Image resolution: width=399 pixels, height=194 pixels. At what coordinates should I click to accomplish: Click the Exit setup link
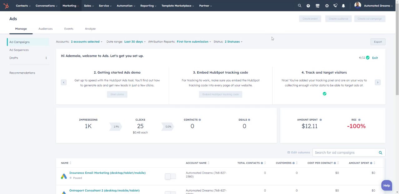[x=375, y=58]
